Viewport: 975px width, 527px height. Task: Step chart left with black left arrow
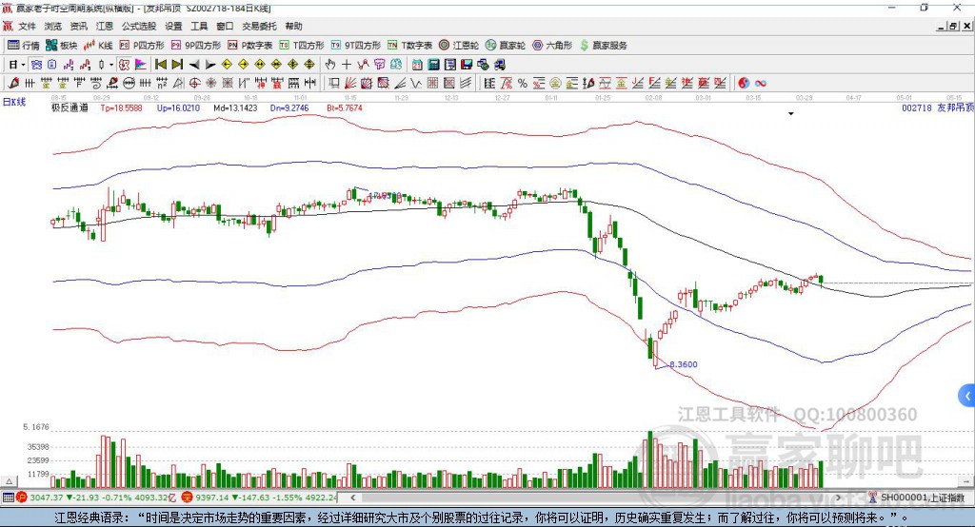click(194, 65)
